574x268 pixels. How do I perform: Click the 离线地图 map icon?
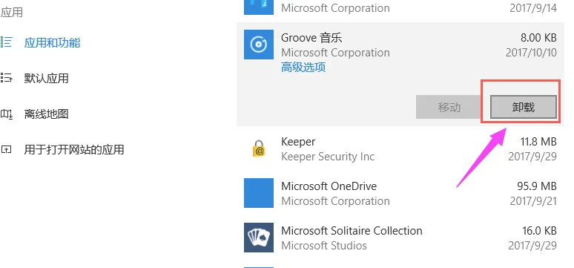pos(6,114)
